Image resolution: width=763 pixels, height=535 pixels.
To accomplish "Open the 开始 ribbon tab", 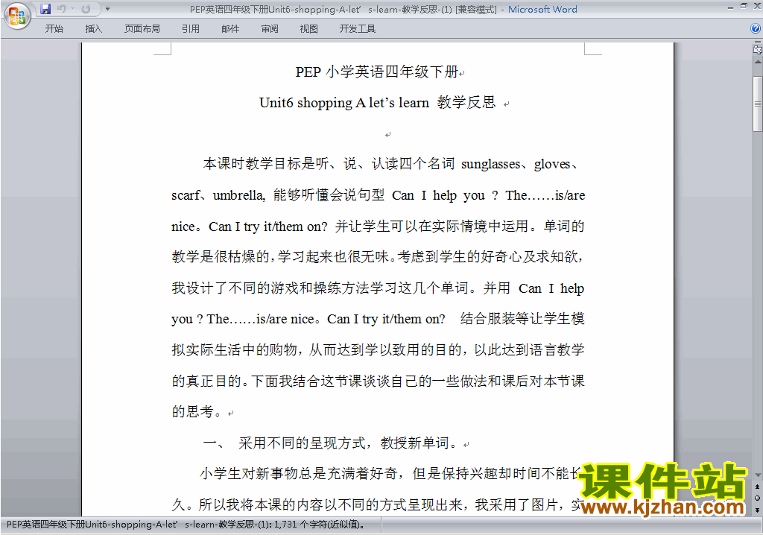I will [x=54, y=29].
